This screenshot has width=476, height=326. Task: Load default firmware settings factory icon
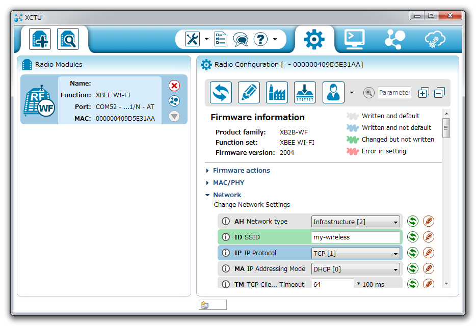pyautogui.click(x=277, y=92)
